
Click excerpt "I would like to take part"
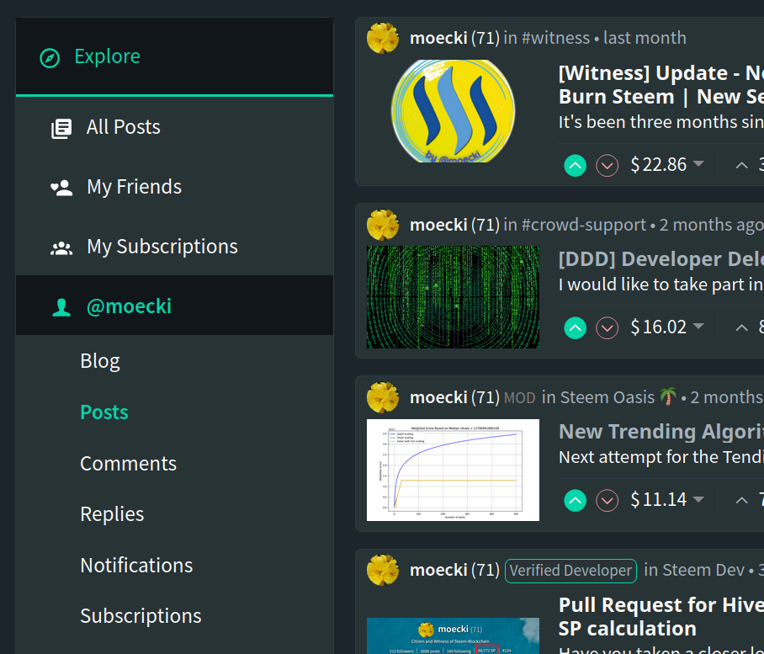[661, 284]
